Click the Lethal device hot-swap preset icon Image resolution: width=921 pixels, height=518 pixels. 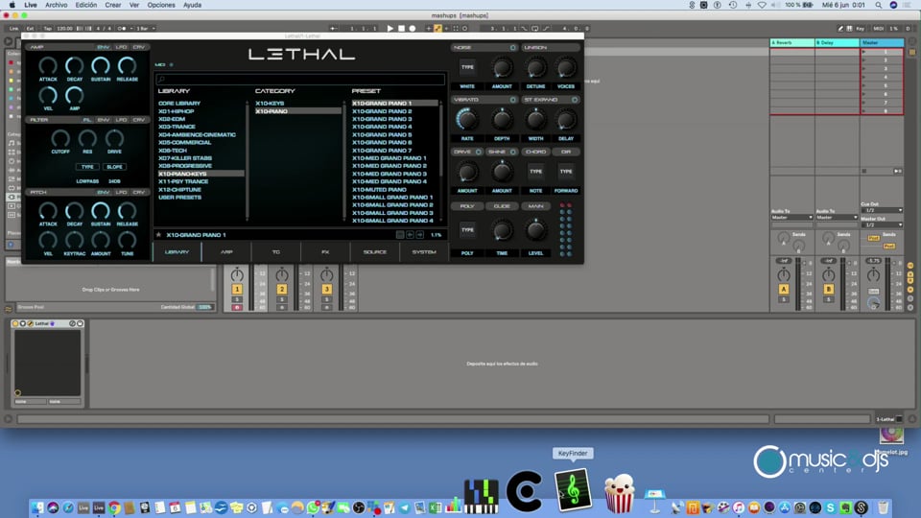(72, 323)
